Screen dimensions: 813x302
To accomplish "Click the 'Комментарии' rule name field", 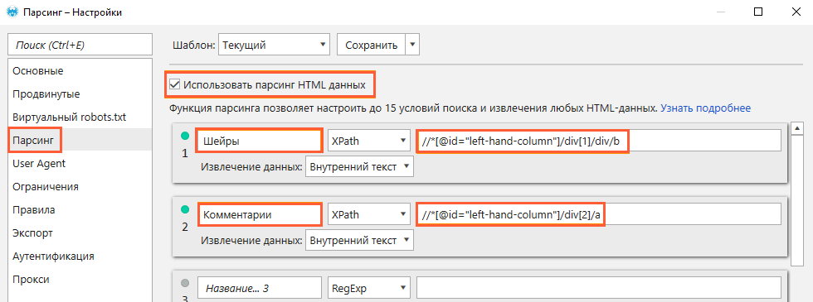I will click(x=260, y=214).
